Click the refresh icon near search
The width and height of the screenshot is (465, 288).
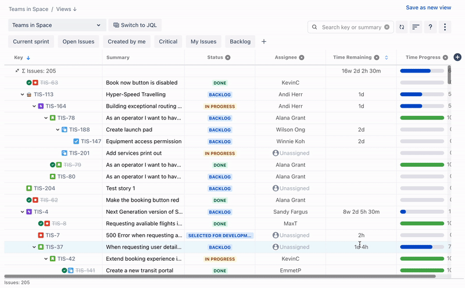tap(402, 27)
